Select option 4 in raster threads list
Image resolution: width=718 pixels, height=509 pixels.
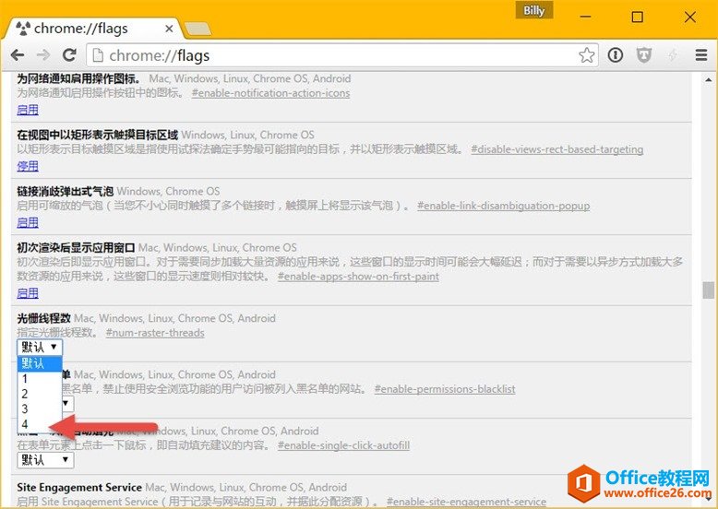[26, 423]
